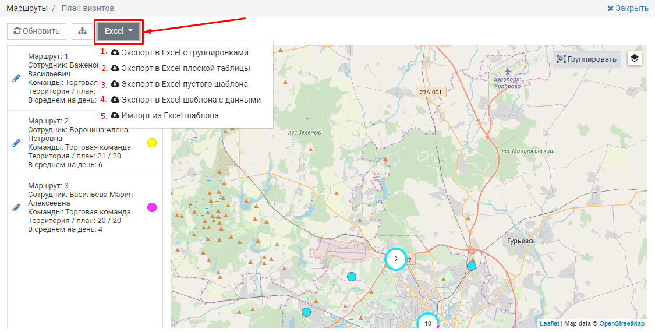This screenshot has height=332, width=655.
Task: Click magenta color dot of route 3
Action: pyautogui.click(x=152, y=207)
